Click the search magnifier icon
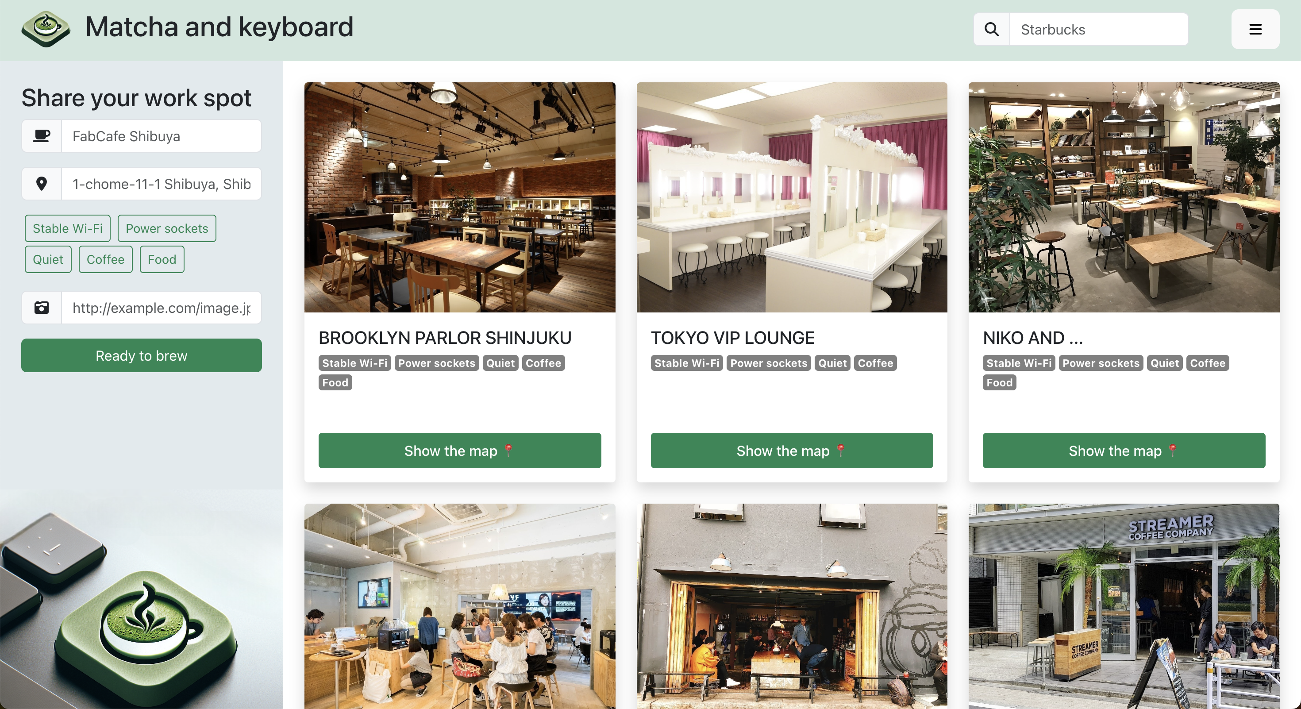 pos(991,29)
